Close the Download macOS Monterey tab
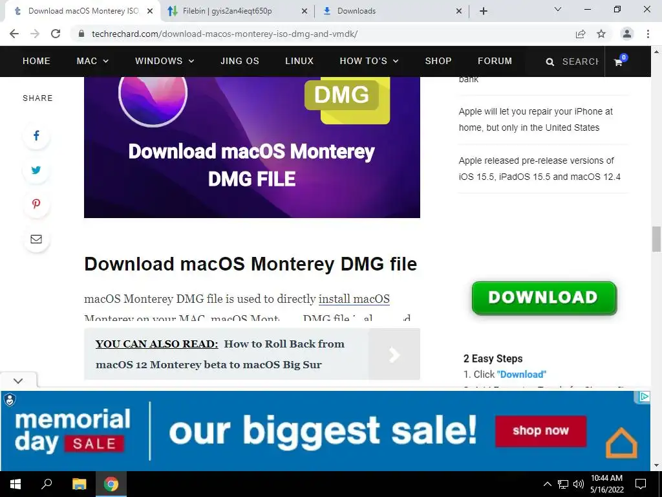The image size is (662, 497). [x=150, y=12]
